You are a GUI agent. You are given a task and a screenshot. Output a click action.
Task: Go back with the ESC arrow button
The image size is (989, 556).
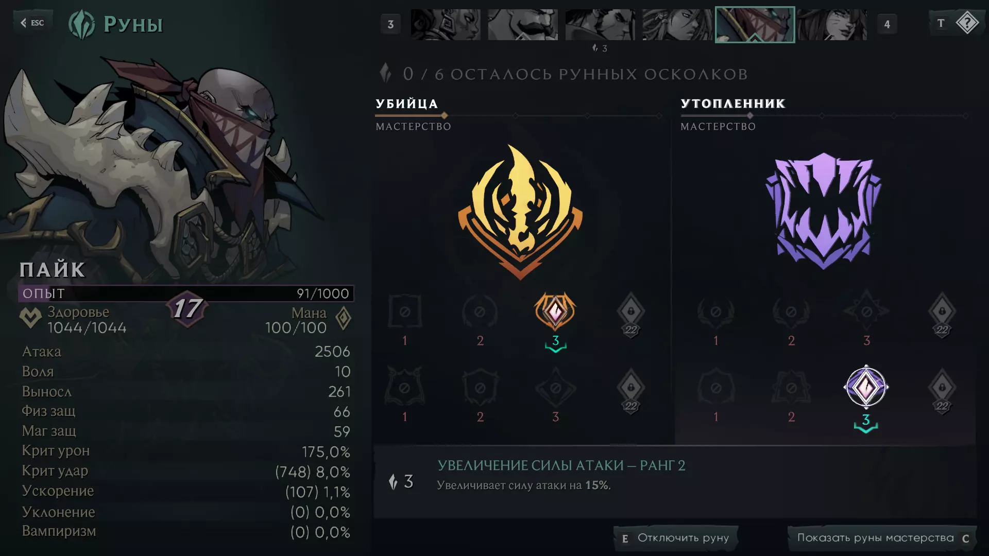[x=32, y=23]
